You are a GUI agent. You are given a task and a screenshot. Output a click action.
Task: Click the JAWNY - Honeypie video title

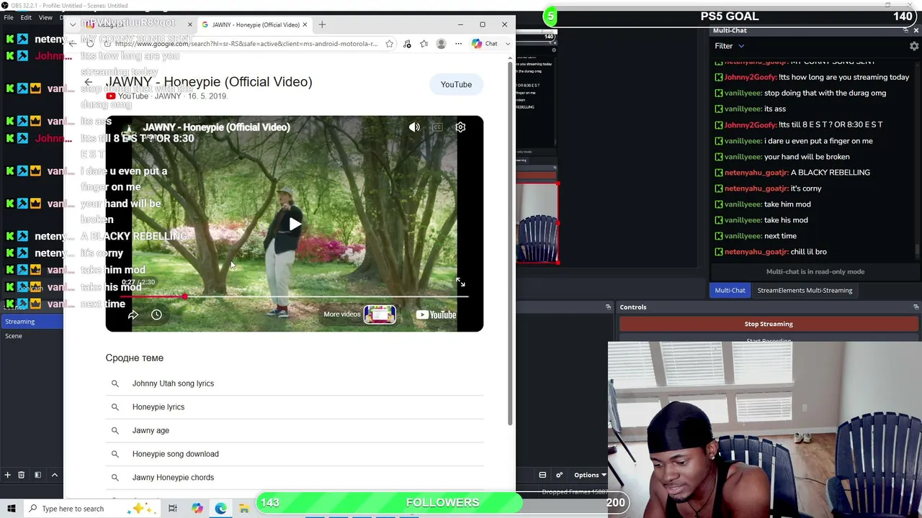209,82
